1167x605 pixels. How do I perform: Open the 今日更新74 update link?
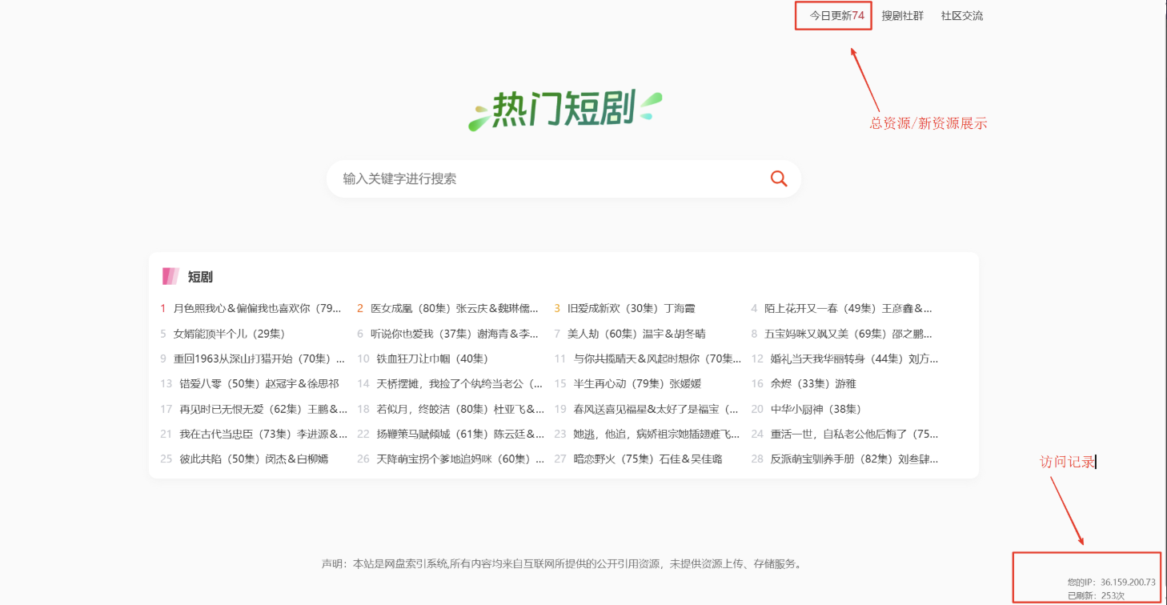coord(832,15)
